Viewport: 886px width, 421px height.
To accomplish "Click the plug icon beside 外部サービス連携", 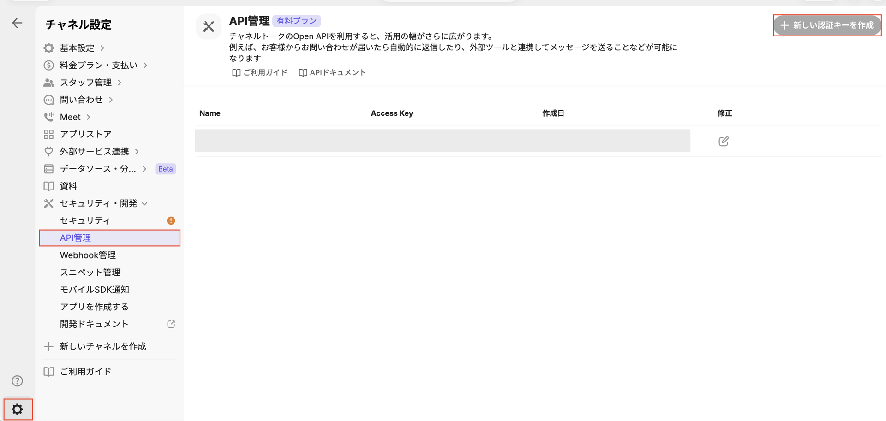I will (48, 151).
